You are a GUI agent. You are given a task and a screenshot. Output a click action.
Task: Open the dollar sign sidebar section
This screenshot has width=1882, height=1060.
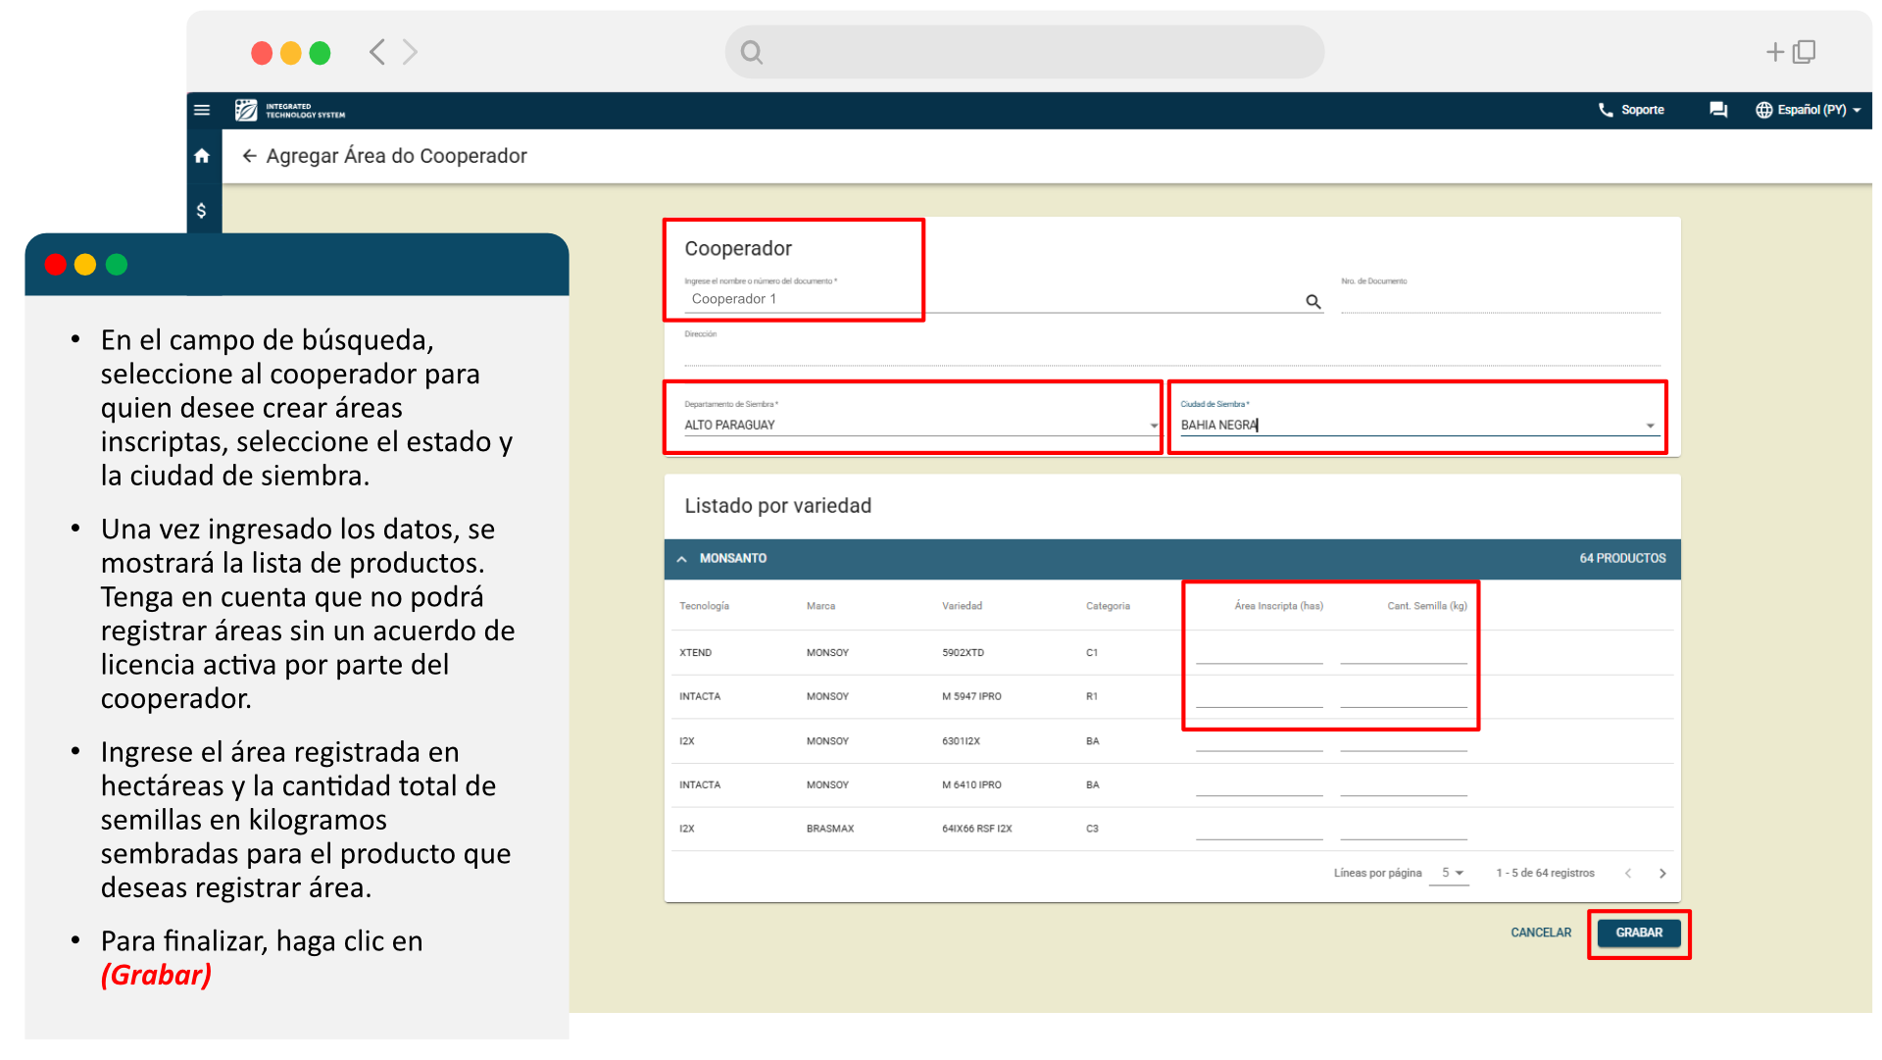[x=202, y=210]
